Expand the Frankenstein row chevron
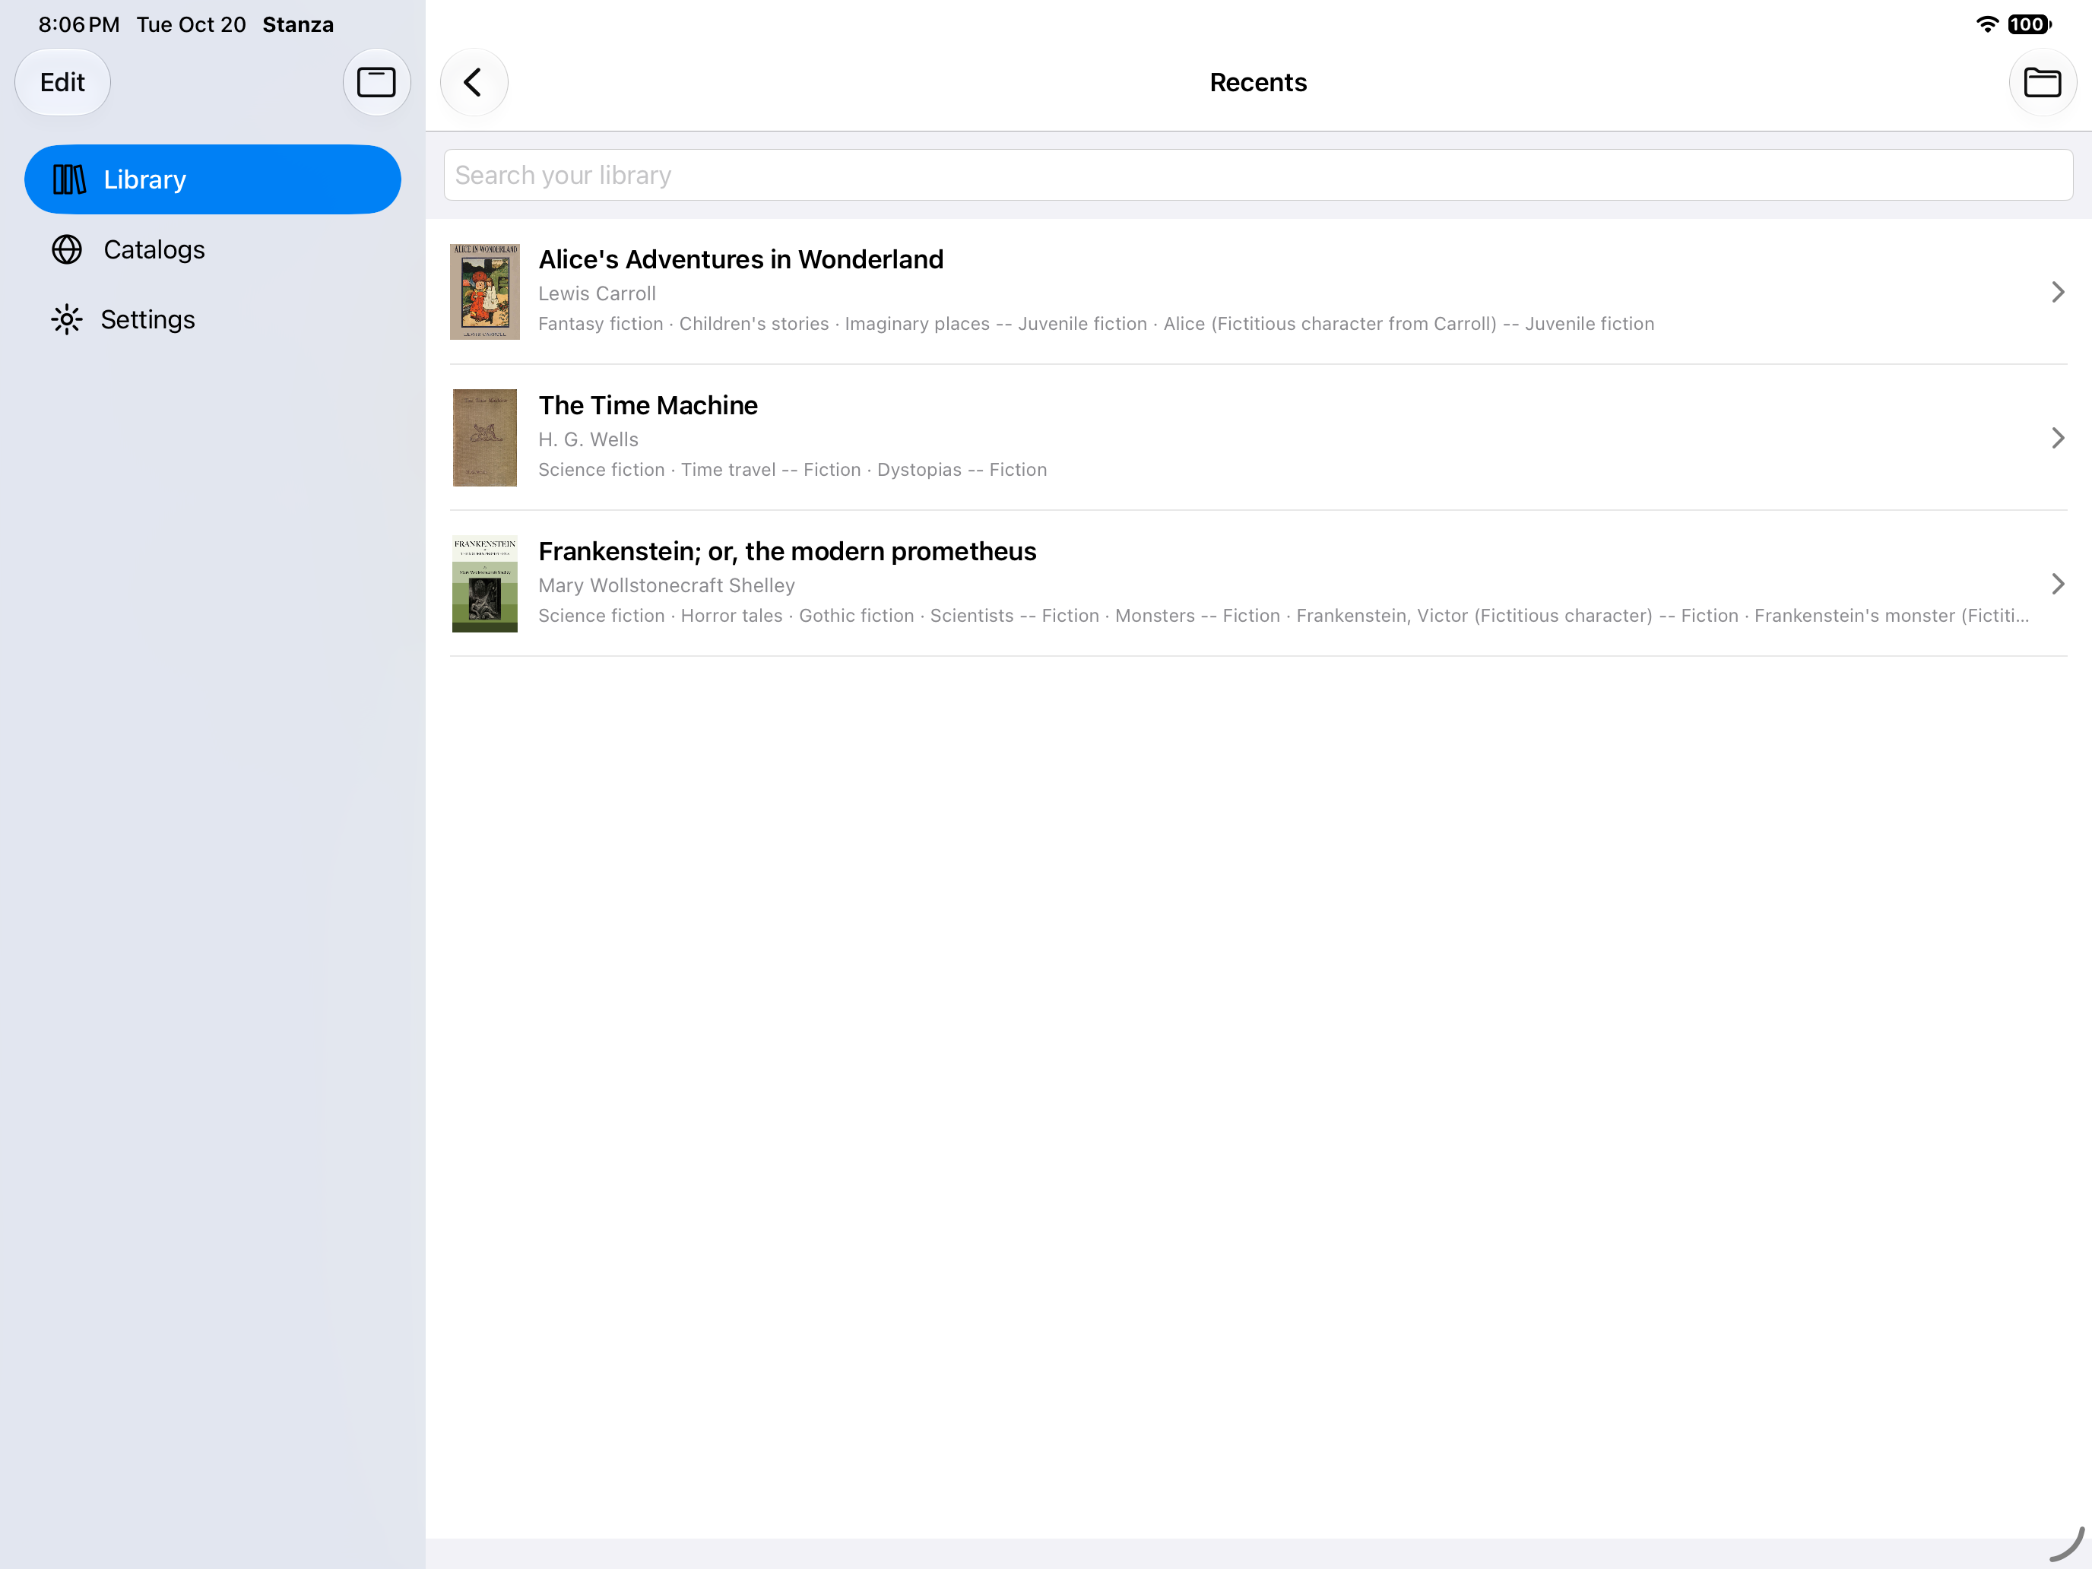Screen dimensions: 2092x1569 pyautogui.click(x=2058, y=584)
